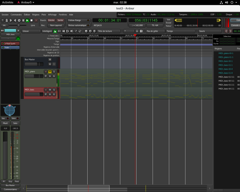This screenshot has height=192, width=240.
Task: Open Ardour5 application menu in top bar
Action: tap(26, 2)
